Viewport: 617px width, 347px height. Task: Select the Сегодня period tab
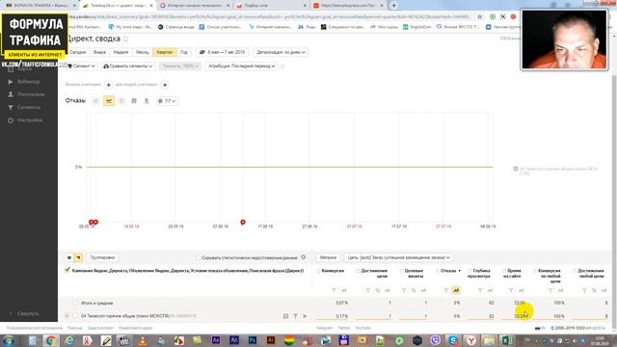(x=77, y=52)
